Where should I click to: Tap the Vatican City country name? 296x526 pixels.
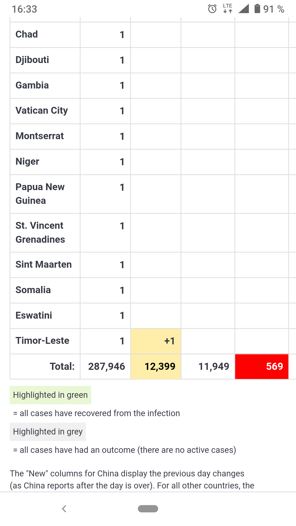42,111
